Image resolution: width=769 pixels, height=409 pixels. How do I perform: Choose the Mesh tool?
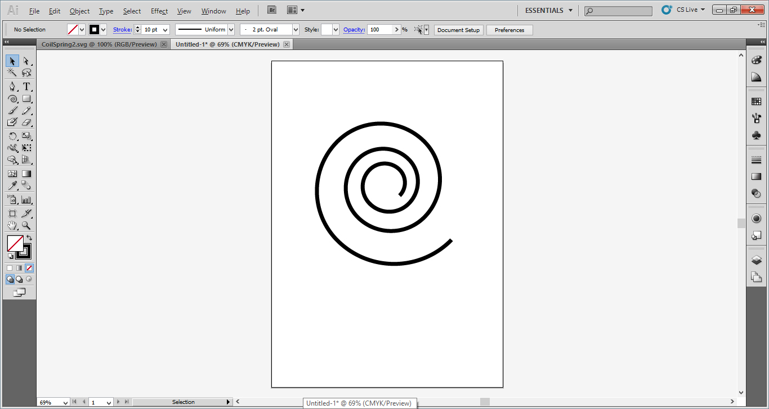coord(12,174)
